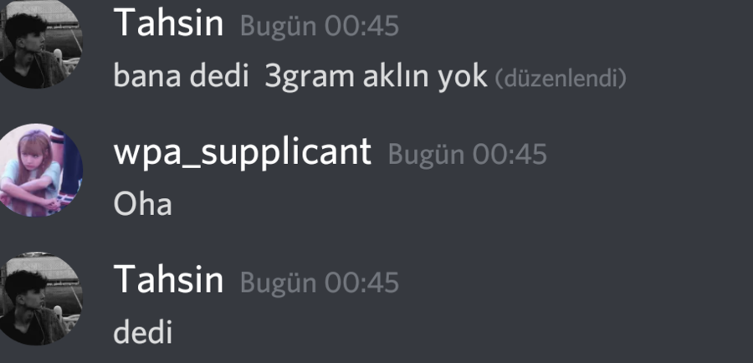Select the standalone 'dedi' message from Tahsin

[x=142, y=332]
